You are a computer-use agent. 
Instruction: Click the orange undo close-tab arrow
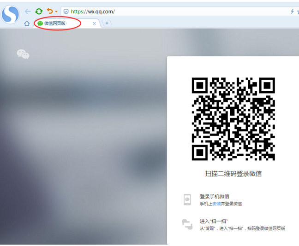pos(49,11)
